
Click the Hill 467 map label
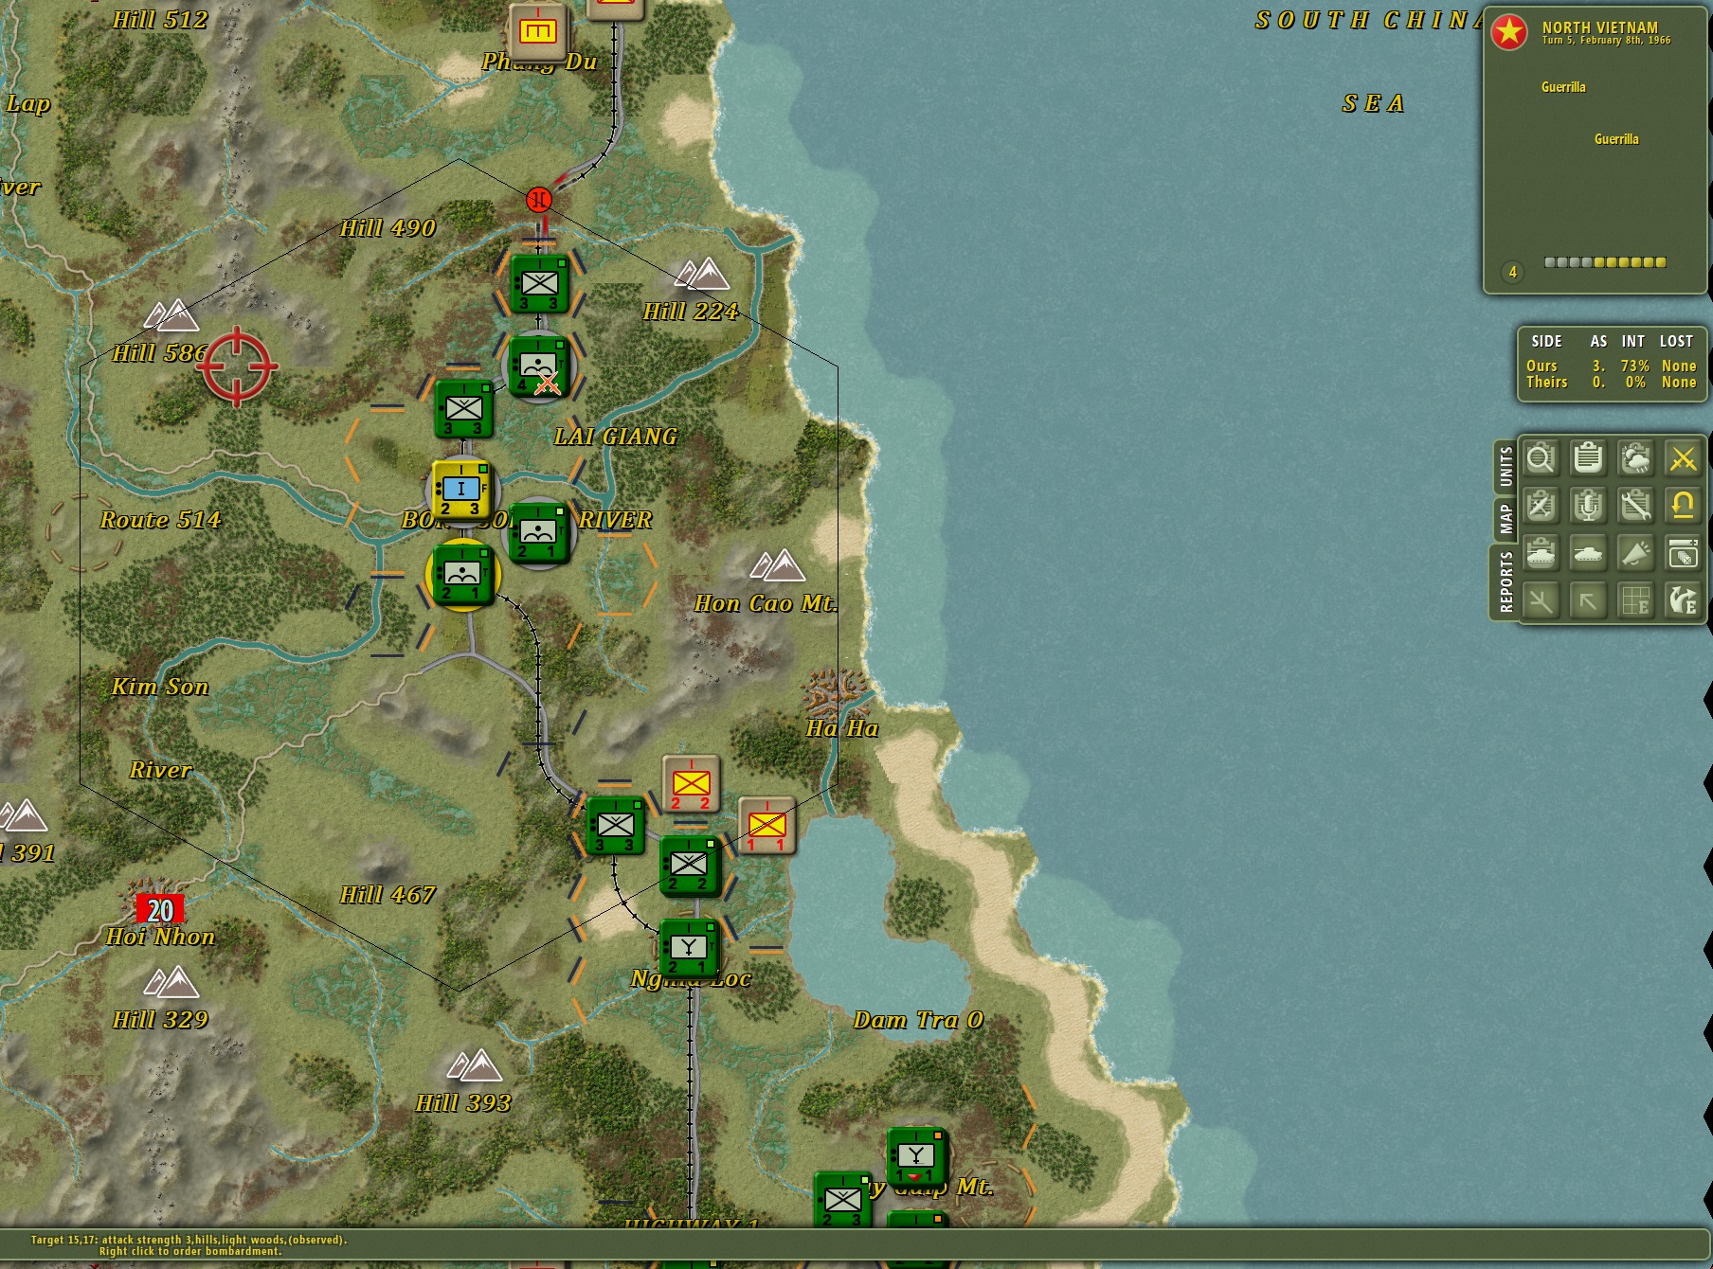pos(388,895)
